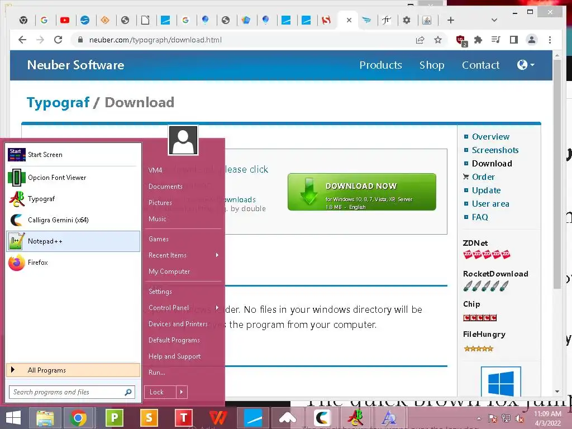572x429 pixels.
Task: Open File Explorer from taskbar
Action: click(45, 418)
